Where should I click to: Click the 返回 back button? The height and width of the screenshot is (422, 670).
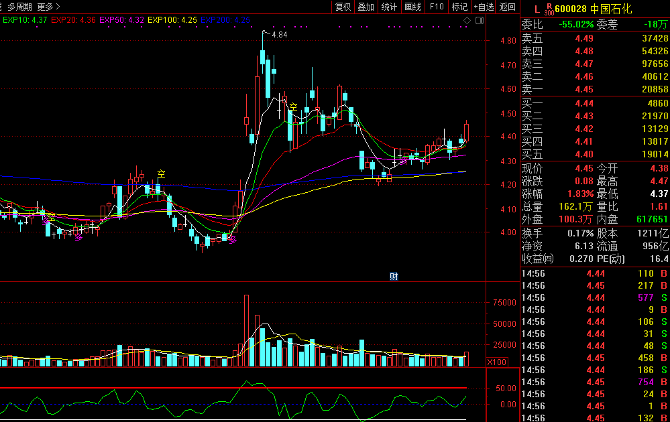pos(507,7)
